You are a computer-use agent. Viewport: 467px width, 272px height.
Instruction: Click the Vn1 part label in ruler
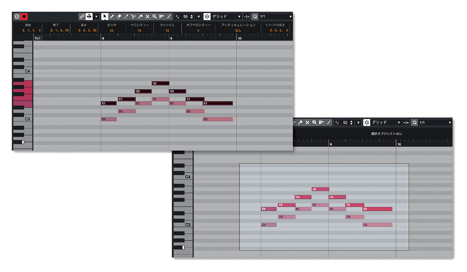point(38,39)
